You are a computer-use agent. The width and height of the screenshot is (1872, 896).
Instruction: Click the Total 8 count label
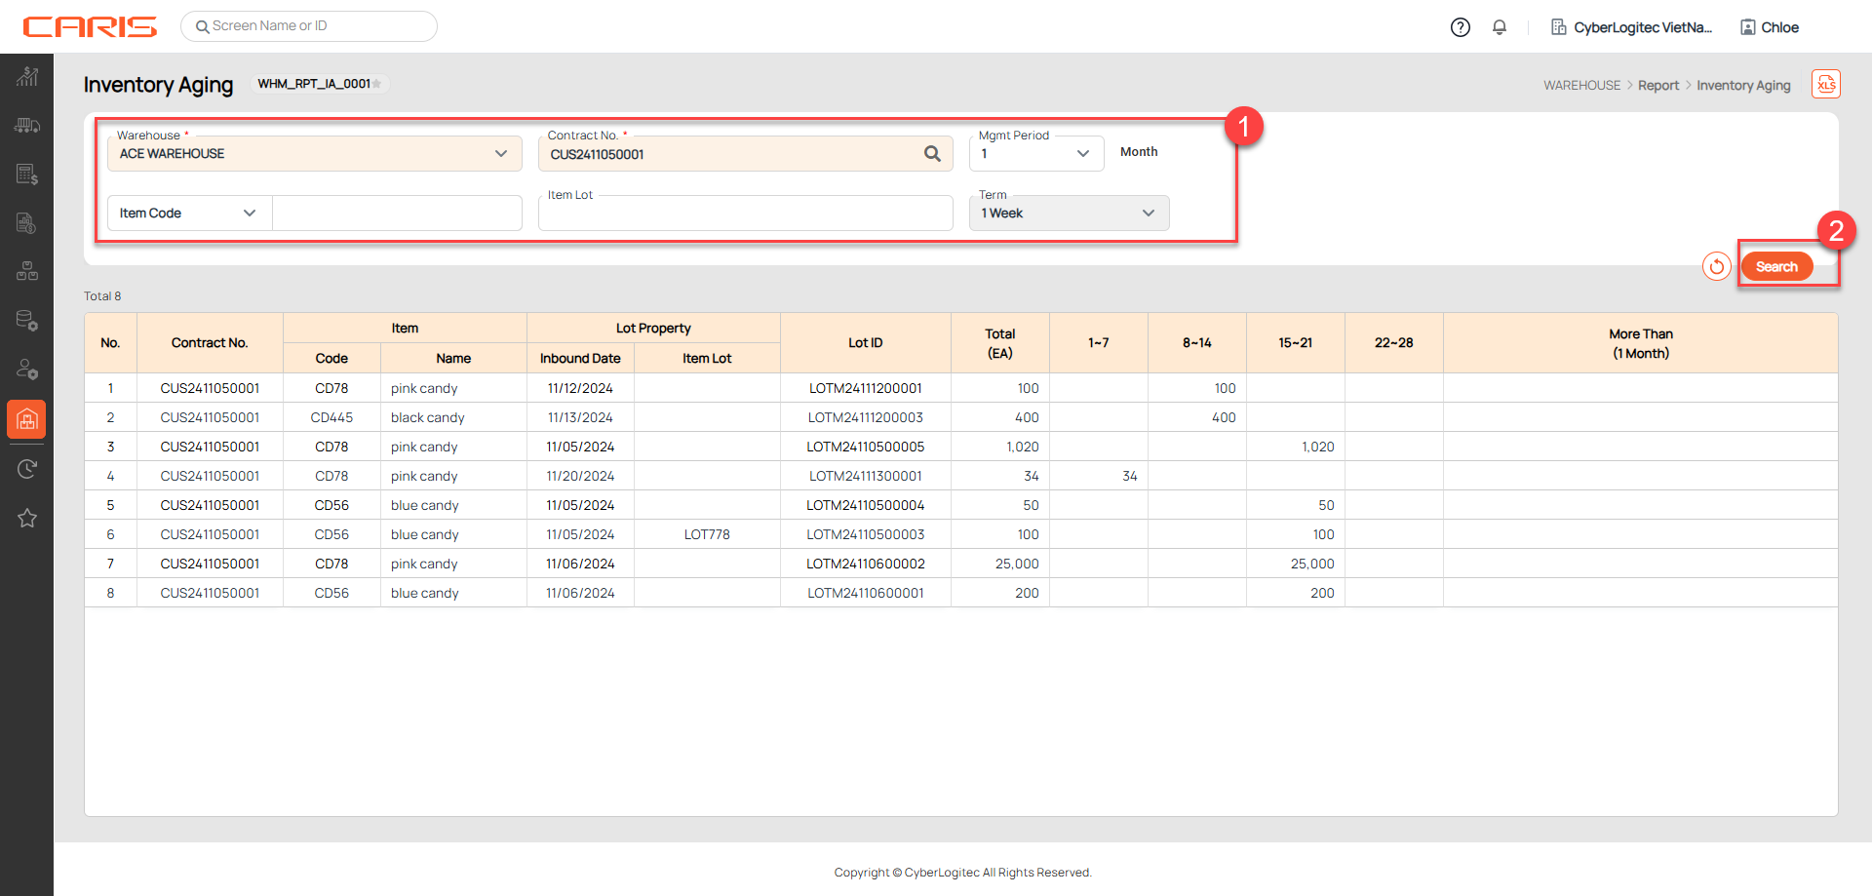[x=102, y=296]
